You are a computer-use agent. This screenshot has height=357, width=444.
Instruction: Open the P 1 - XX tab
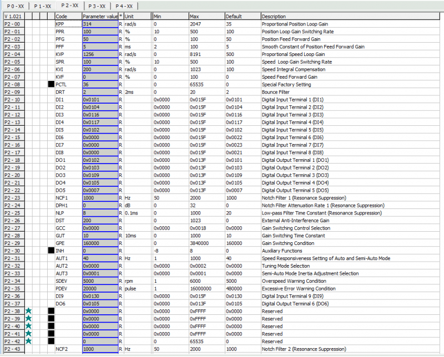click(42, 5)
